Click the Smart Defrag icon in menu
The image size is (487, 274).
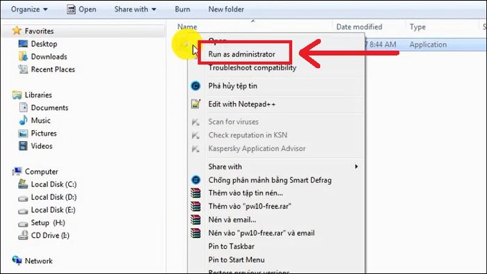(x=195, y=179)
